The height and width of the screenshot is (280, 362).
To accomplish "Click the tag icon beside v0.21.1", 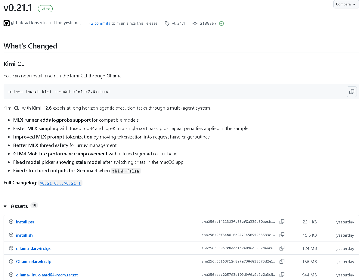I will pos(167,23).
